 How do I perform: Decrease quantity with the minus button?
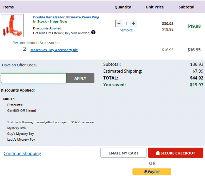(x=119, y=23)
